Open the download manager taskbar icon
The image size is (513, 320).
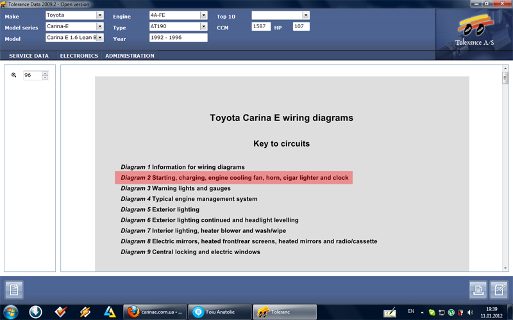pyautogui.click(x=35, y=312)
